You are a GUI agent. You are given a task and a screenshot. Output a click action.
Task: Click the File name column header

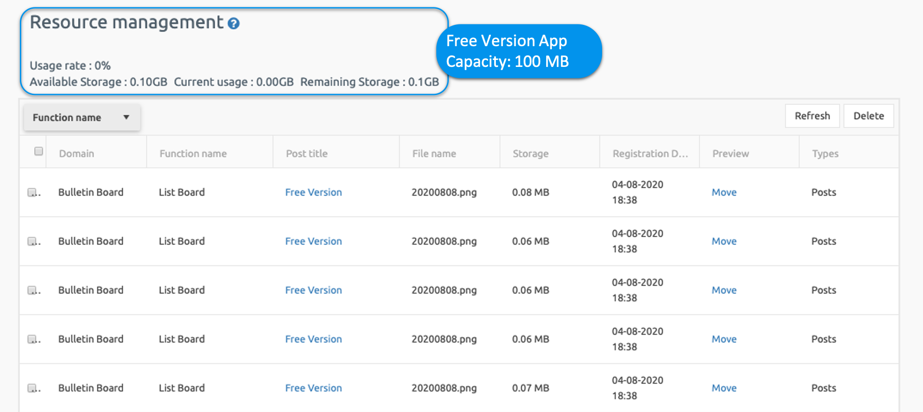pos(434,154)
